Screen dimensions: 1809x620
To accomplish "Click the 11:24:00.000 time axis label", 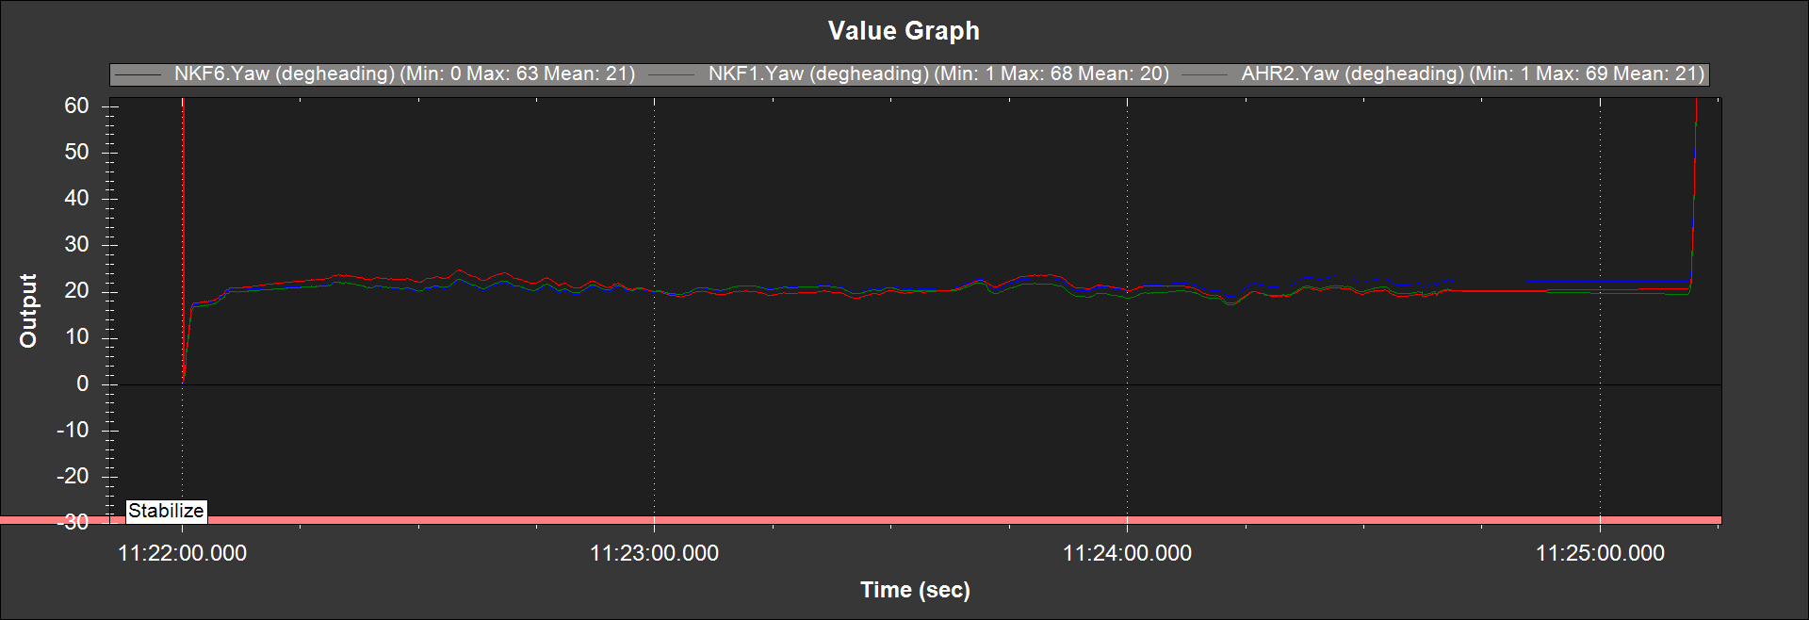I will (1127, 553).
